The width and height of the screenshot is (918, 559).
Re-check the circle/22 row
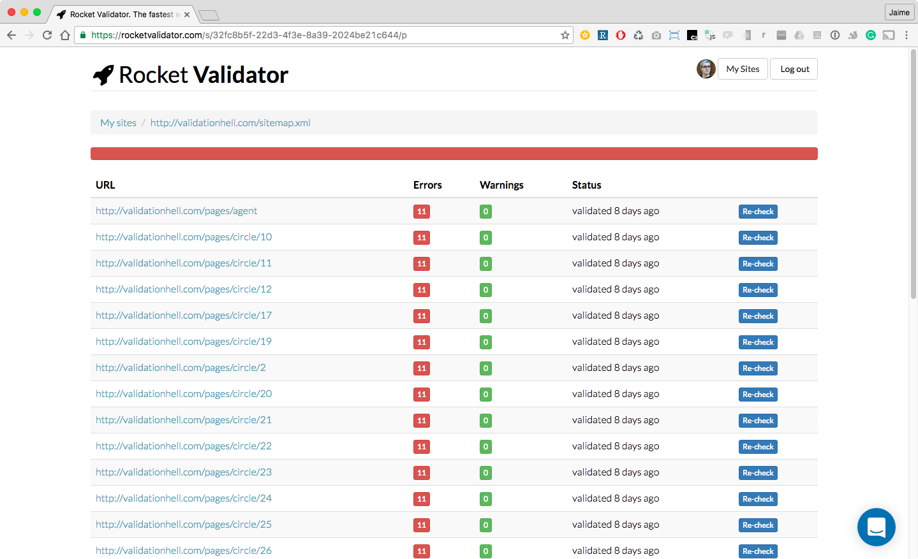coord(758,447)
